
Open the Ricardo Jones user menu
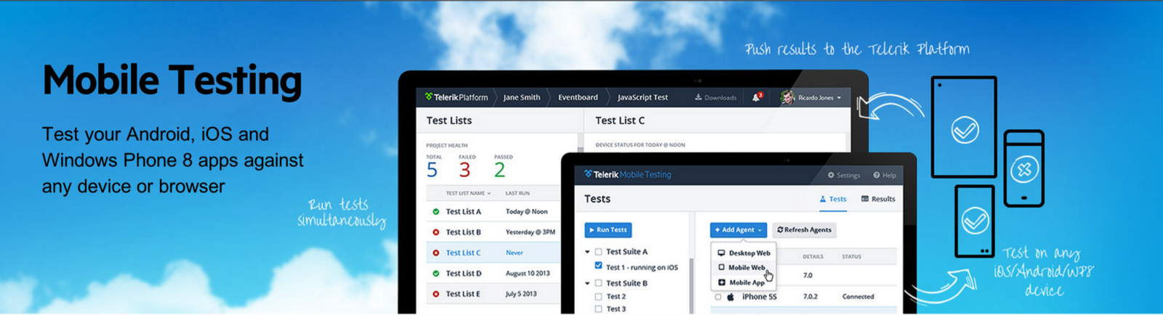point(810,97)
